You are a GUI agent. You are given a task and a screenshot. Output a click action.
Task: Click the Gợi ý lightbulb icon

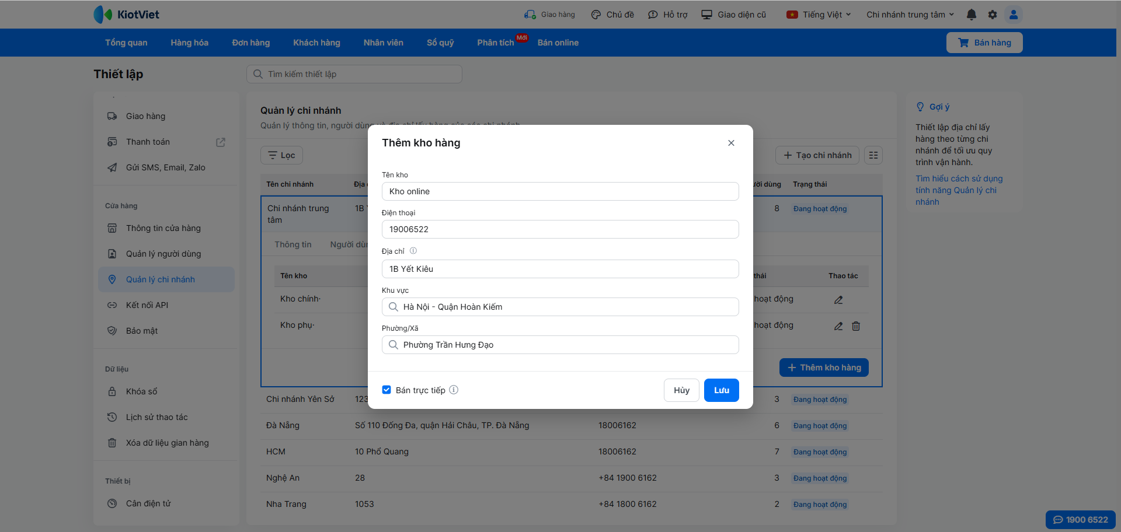click(920, 107)
